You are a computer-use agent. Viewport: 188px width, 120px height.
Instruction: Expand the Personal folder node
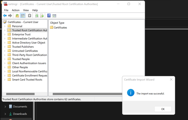5,26
